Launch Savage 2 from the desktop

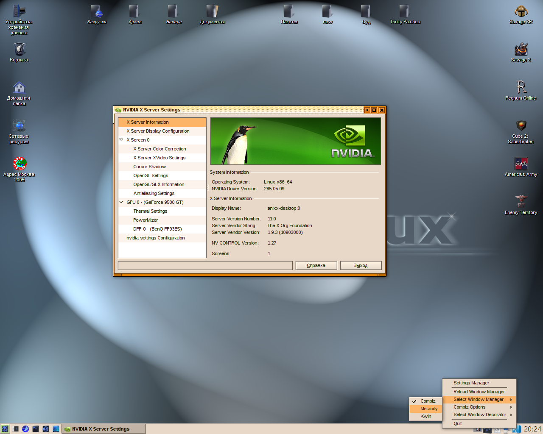point(521,53)
